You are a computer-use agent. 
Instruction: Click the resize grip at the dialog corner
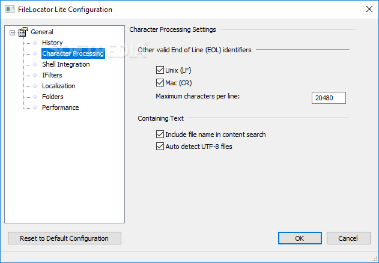(x=375, y=259)
